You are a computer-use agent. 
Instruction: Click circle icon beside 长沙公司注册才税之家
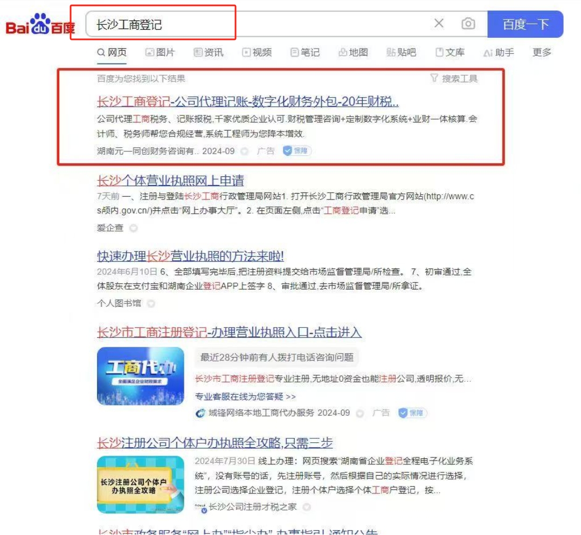pyautogui.click(x=307, y=507)
